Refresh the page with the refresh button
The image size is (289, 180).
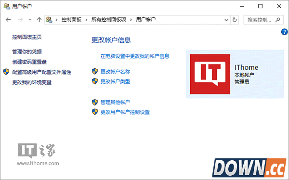pos(235,20)
